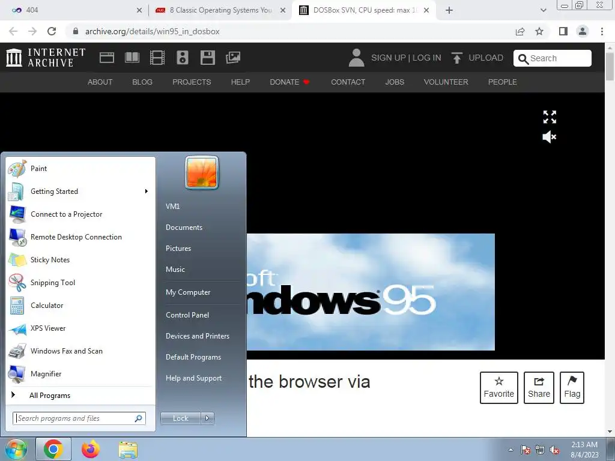Open Pictures library
Screen dimensions: 615x461
click(x=178, y=249)
